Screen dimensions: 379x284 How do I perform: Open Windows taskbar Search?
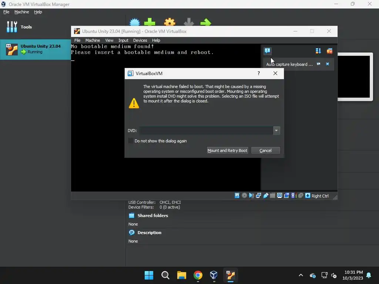165,275
